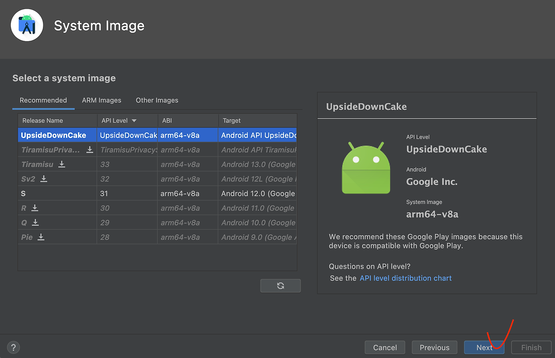Click the Finish button
Screen dimensions: 555x358
[531, 347]
